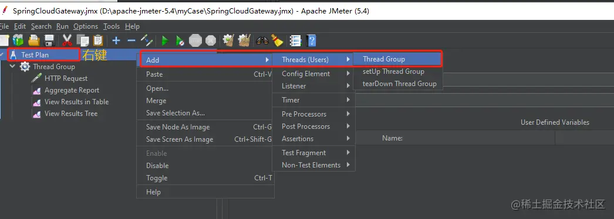Click the Copy toolbar icon

point(83,40)
